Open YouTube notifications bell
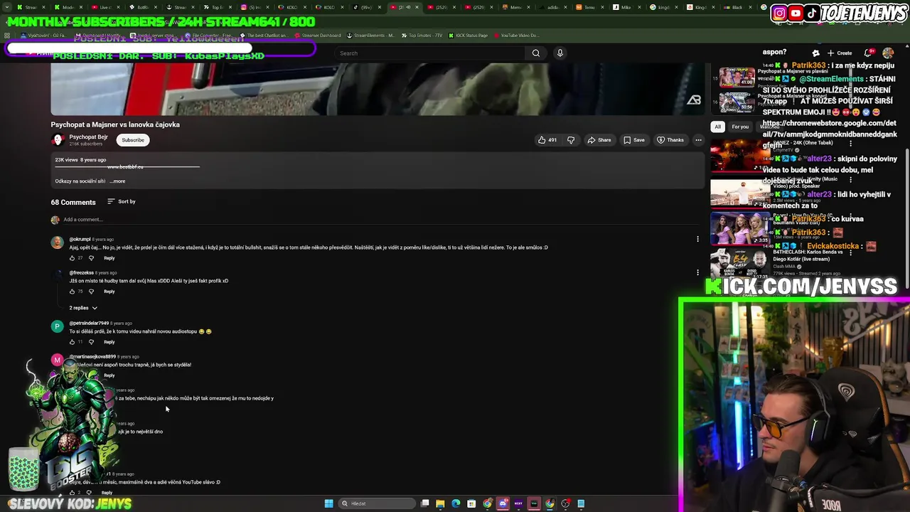 [x=868, y=53]
